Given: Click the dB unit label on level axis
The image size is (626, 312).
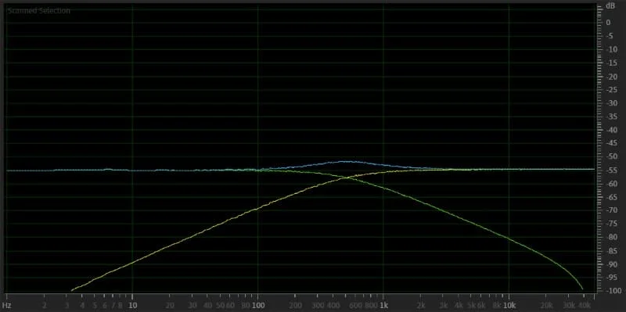Looking at the screenshot, I should pyautogui.click(x=610, y=5).
